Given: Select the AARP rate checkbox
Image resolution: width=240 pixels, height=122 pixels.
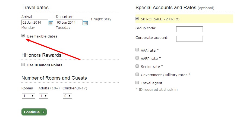Looking at the screenshot, I should coord(137,58).
